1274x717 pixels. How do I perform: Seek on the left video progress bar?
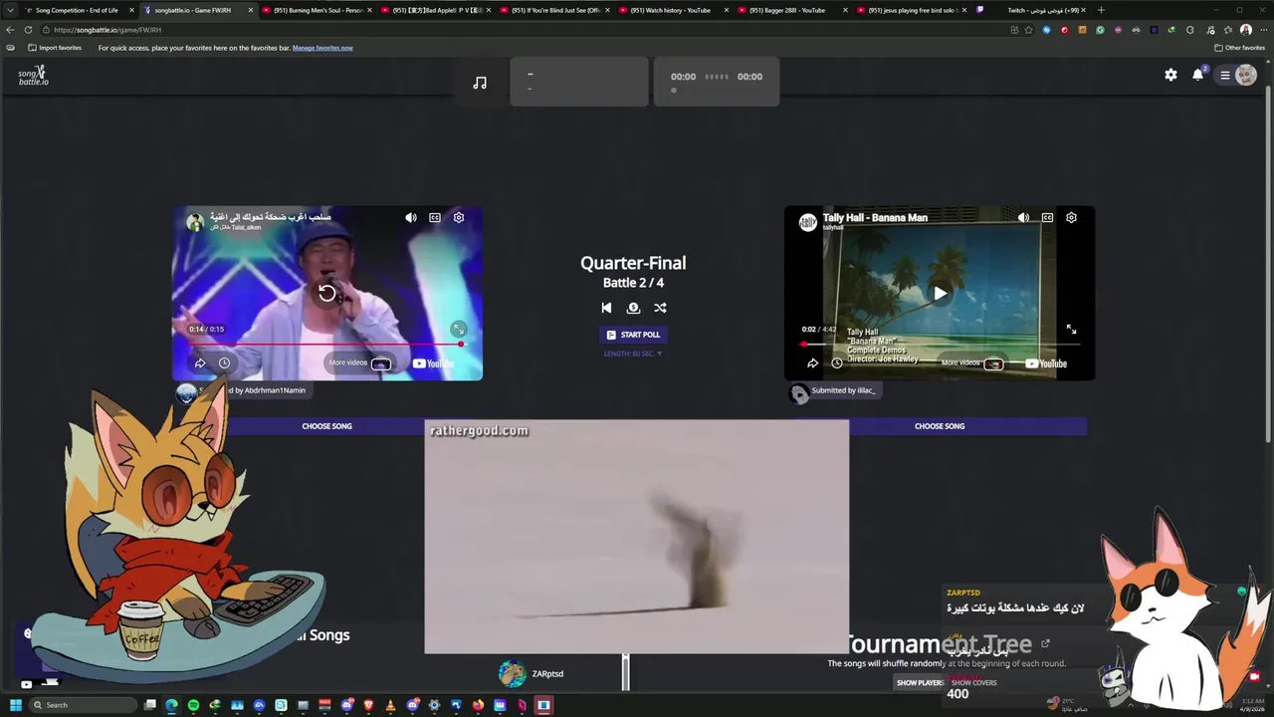325,345
